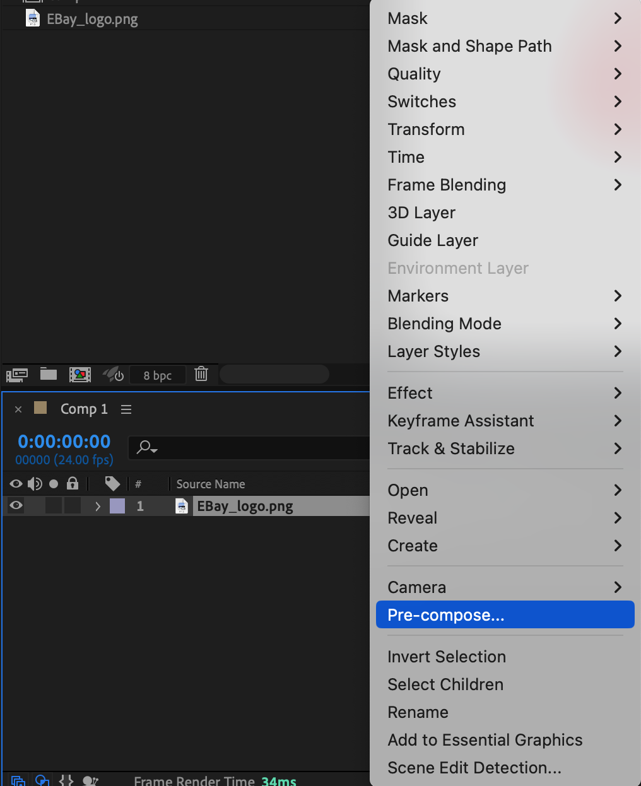Click the purple label color of layer 1
The image size is (641, 786).
click(x=117, y=506)
